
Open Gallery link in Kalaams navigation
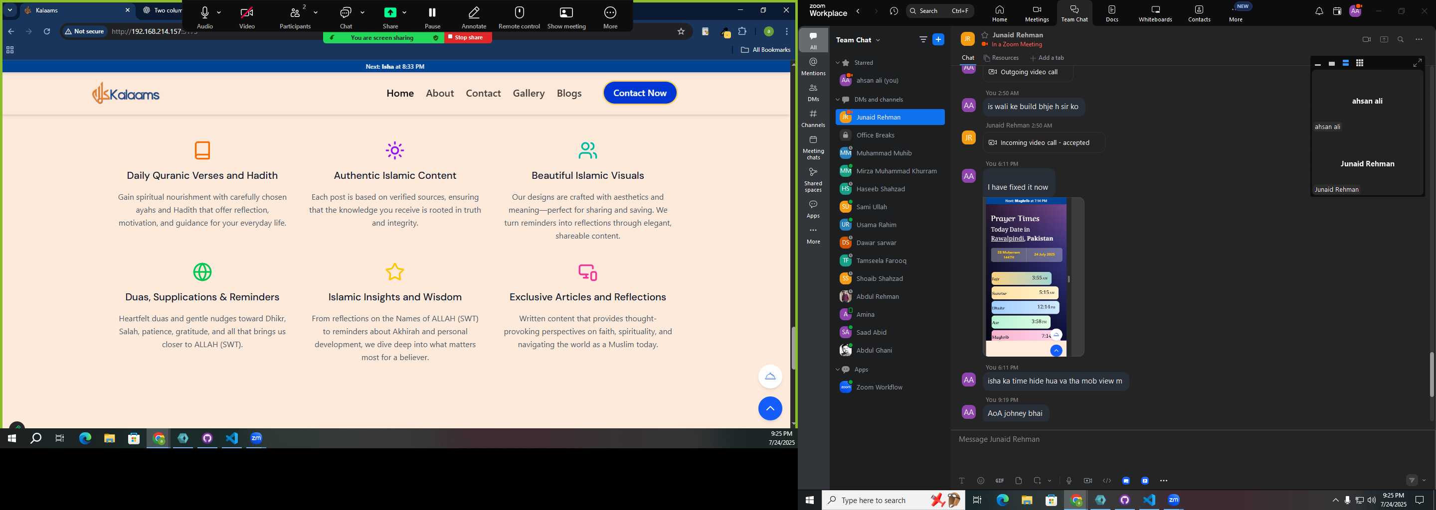coord(529,93)
